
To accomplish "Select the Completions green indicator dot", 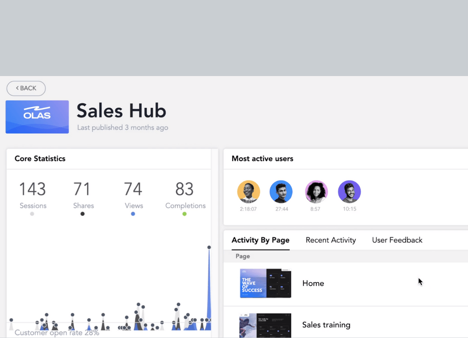I will [x=184, y=214].
